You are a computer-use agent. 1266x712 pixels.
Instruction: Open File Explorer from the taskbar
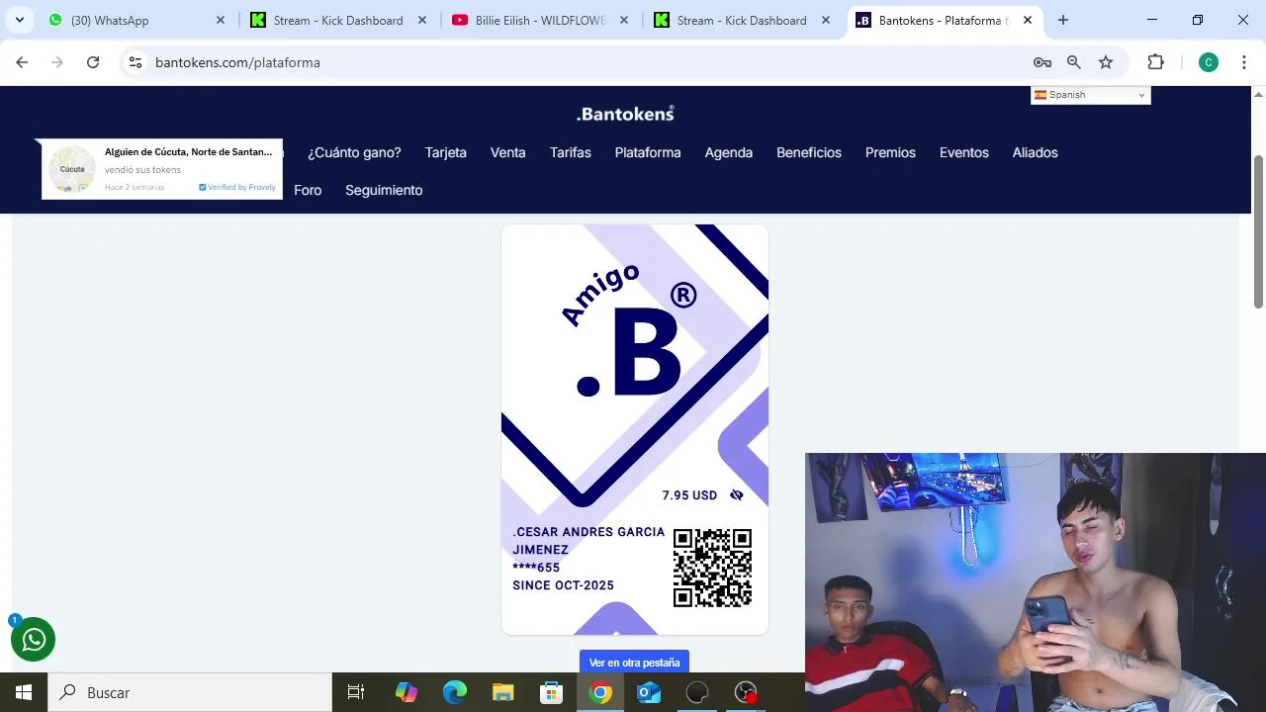tap(502, 692)
